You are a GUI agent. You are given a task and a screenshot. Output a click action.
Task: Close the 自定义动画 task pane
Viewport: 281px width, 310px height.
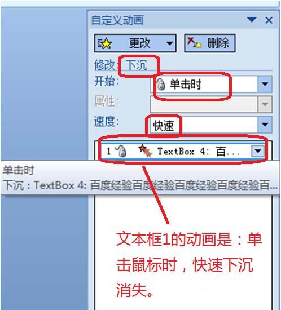pos(269,20)
